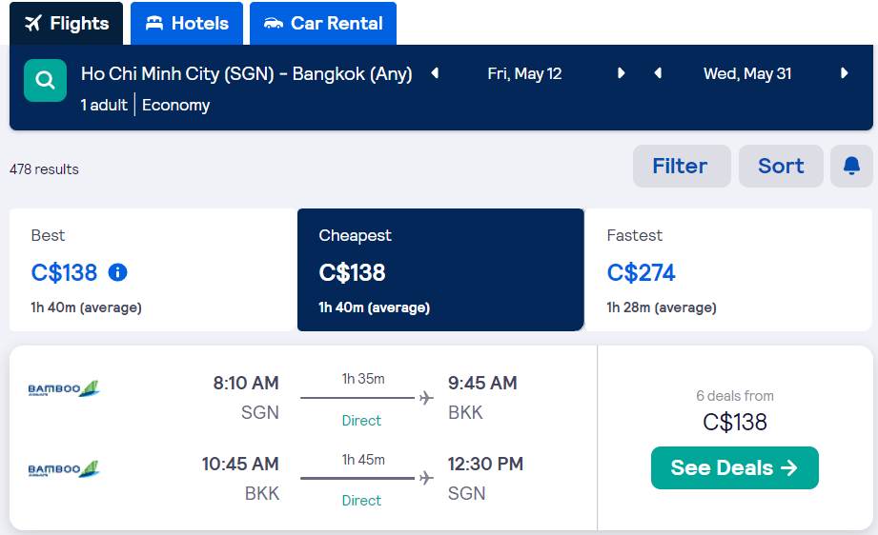Choose the Cheapest C$138 sorting card
This screenshot has height=535, width=878.
click(x=440, y=270)
